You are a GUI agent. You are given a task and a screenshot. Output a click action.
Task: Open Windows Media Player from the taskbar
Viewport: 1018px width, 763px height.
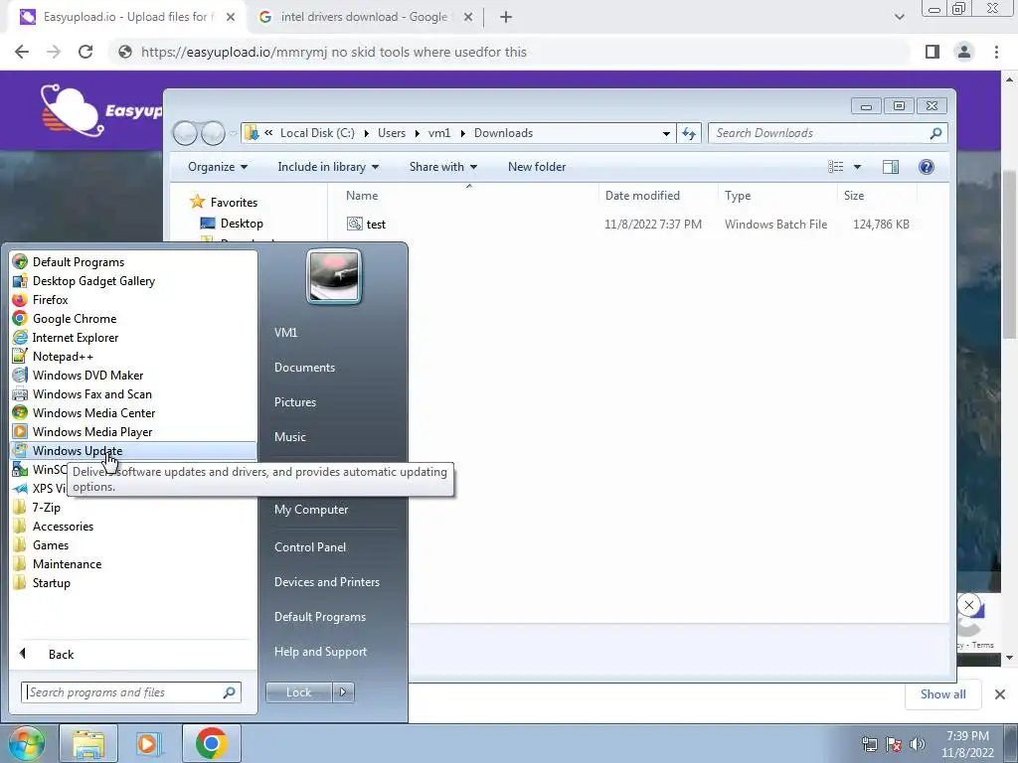pyautogui.click(x=149, y=743)
